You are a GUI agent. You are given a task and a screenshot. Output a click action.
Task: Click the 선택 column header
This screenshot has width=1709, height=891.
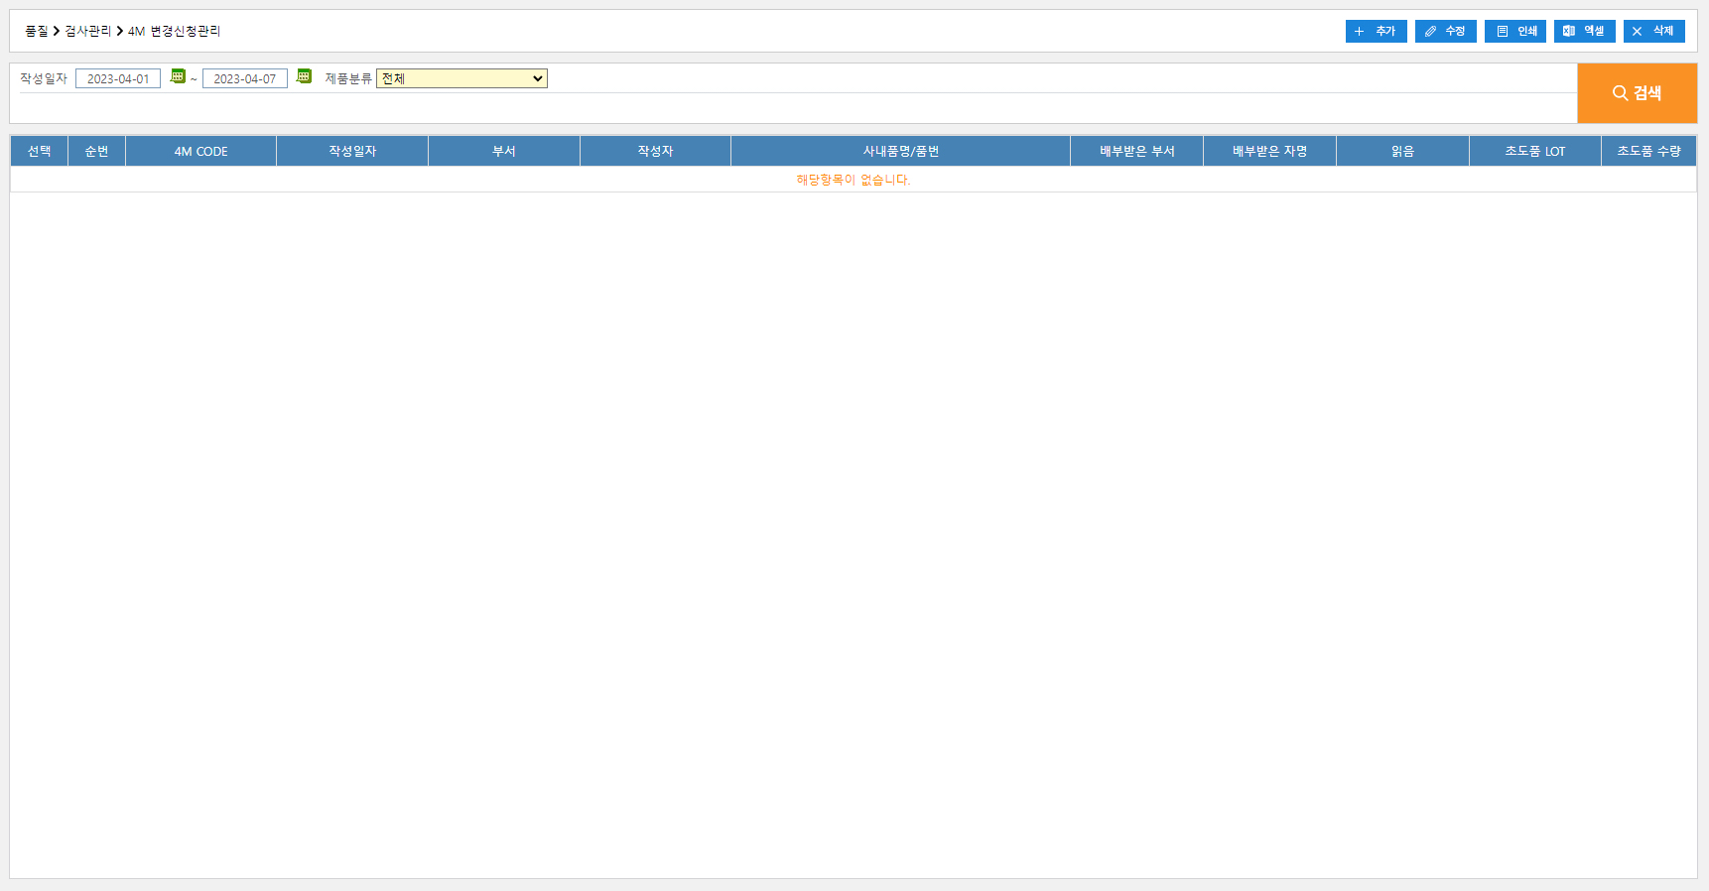pos(39,151)
